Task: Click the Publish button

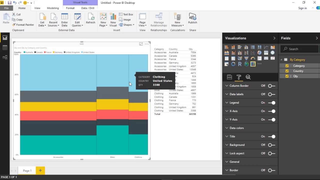Action: click(192, 19)
